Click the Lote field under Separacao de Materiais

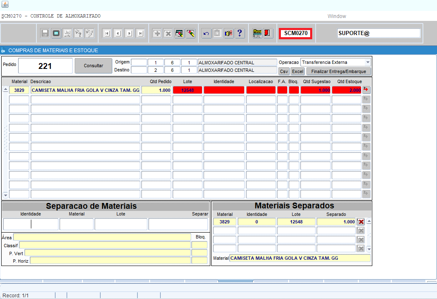(121, 224)
